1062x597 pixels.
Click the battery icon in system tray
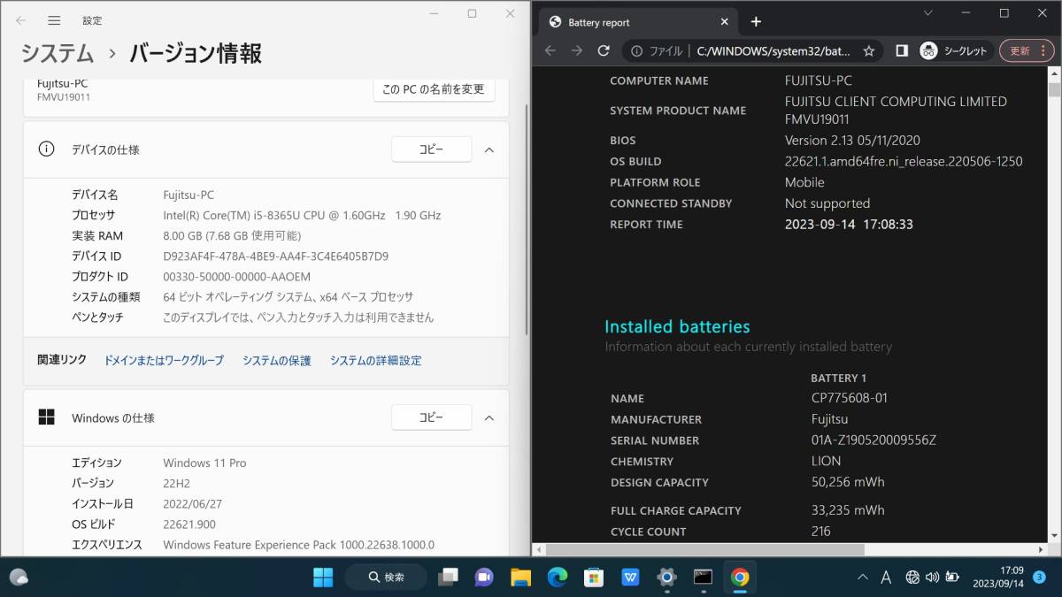pos(952,578)
